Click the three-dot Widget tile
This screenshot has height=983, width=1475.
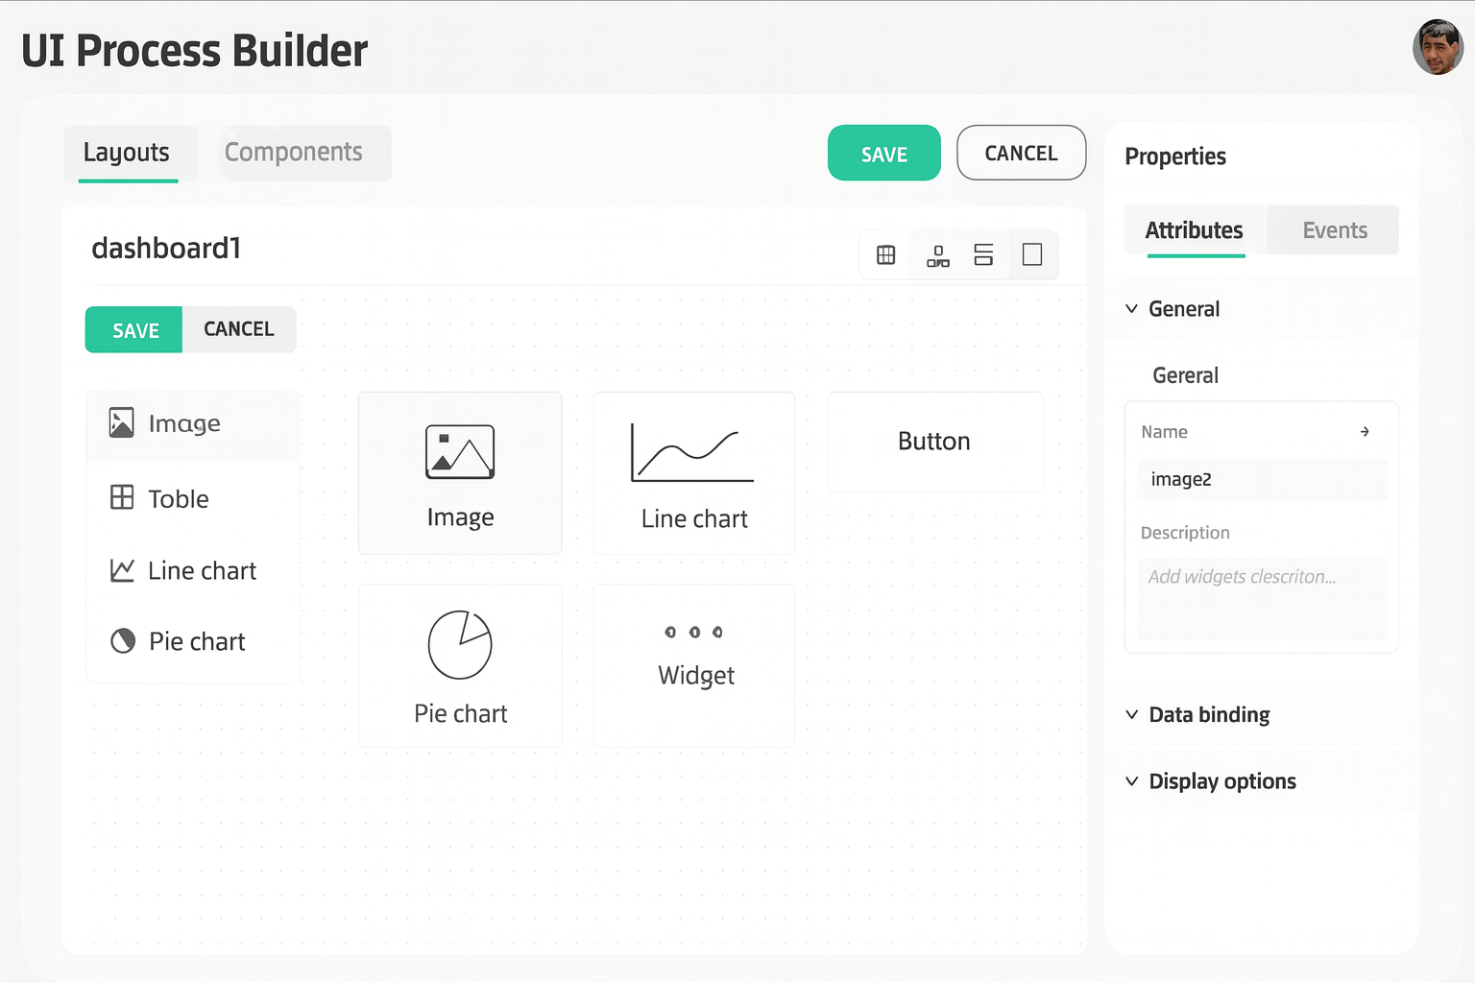693,665
